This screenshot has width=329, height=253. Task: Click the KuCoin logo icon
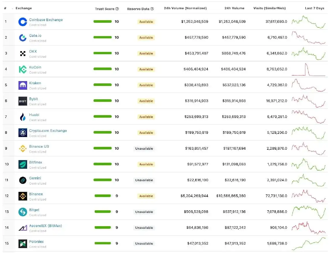pyautogui.click(x=23, y=69)
